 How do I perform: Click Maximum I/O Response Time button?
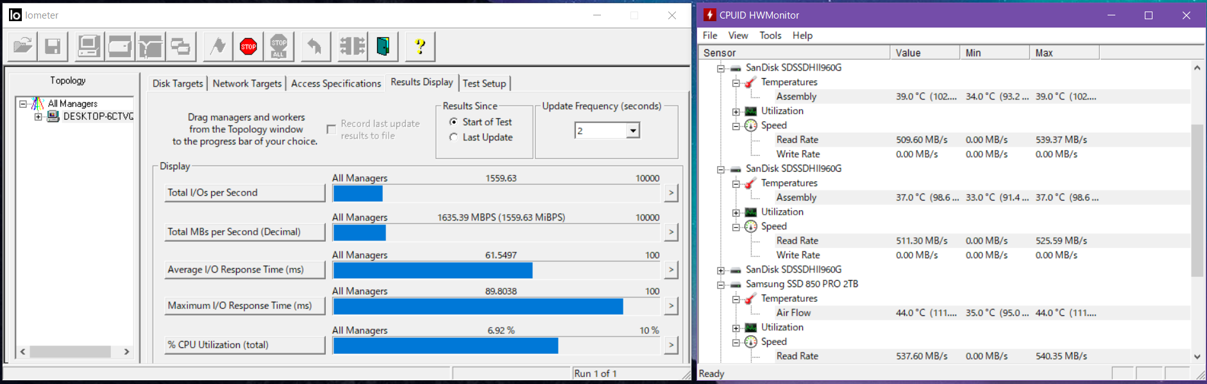point(245,306)
